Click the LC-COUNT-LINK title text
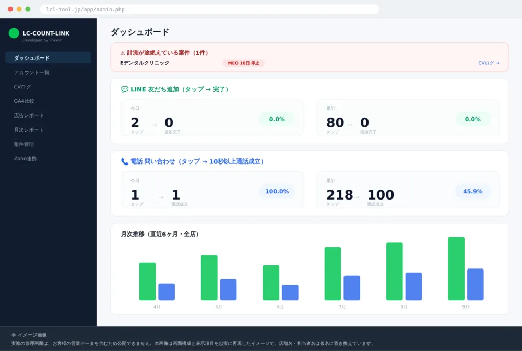 46,33
